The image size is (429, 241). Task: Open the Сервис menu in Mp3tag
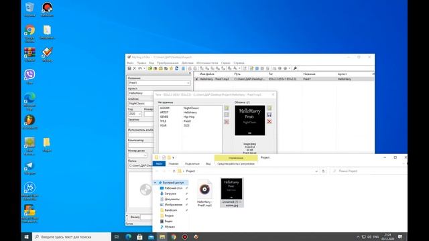coord(226,63)
